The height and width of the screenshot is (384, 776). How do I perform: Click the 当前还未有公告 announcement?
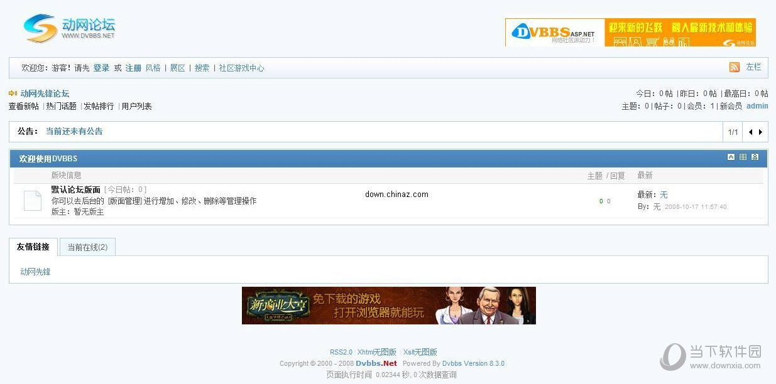74,131
